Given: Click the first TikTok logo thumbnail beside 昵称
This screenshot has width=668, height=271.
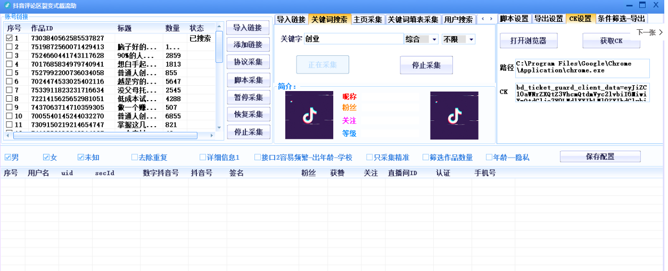Looking at the screenshot, I should [x=309, y=115].
